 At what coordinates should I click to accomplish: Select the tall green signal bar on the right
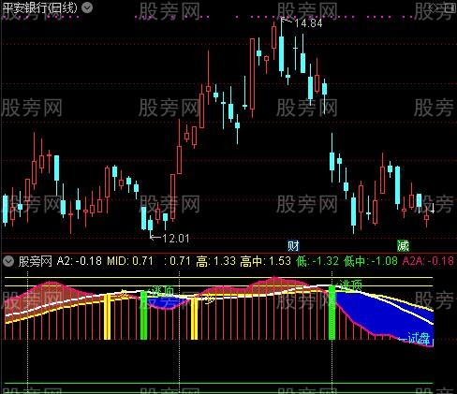332,313
